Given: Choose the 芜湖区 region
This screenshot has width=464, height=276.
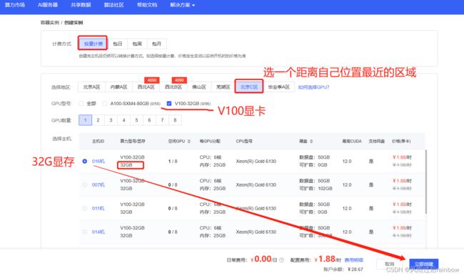Looking at the screenshot, I should (x=223, y=87).
